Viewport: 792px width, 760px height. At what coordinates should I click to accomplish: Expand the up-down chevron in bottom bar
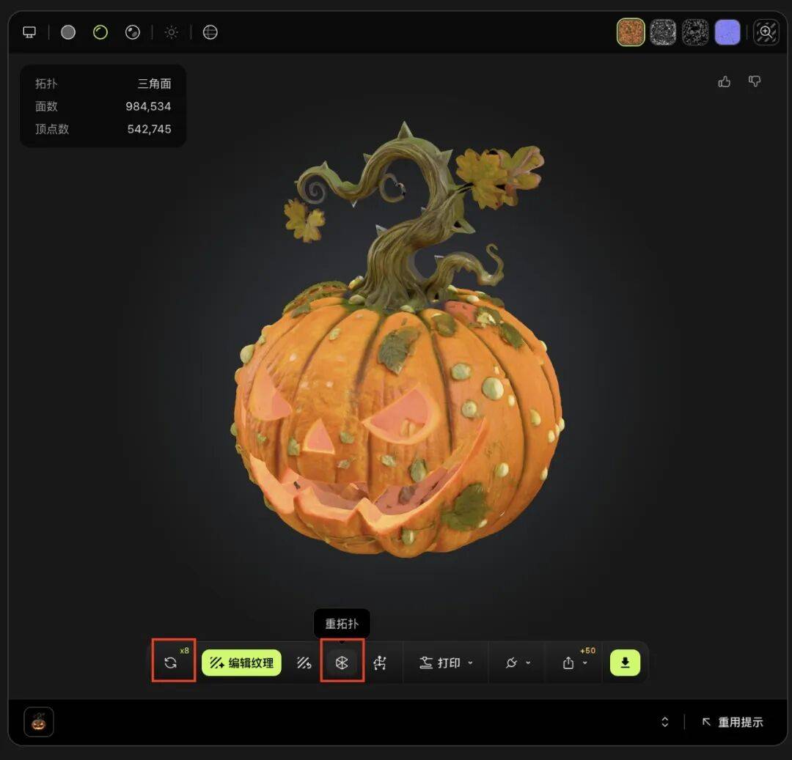tap(665, 722)
